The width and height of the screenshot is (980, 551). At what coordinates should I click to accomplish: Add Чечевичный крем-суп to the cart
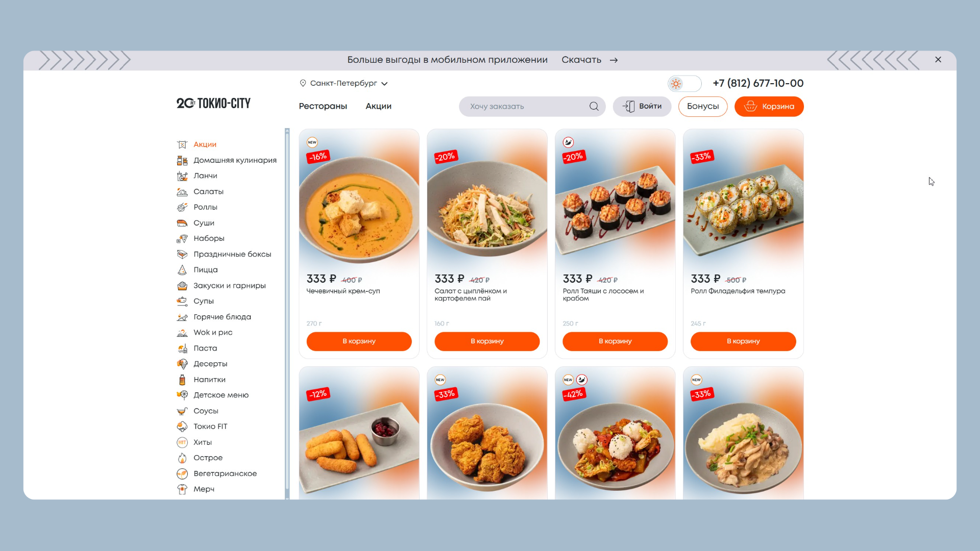pos(359,341)
